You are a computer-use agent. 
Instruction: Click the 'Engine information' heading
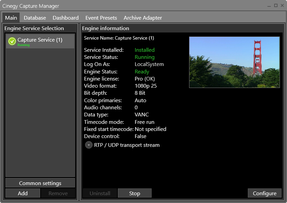[106, 28]
